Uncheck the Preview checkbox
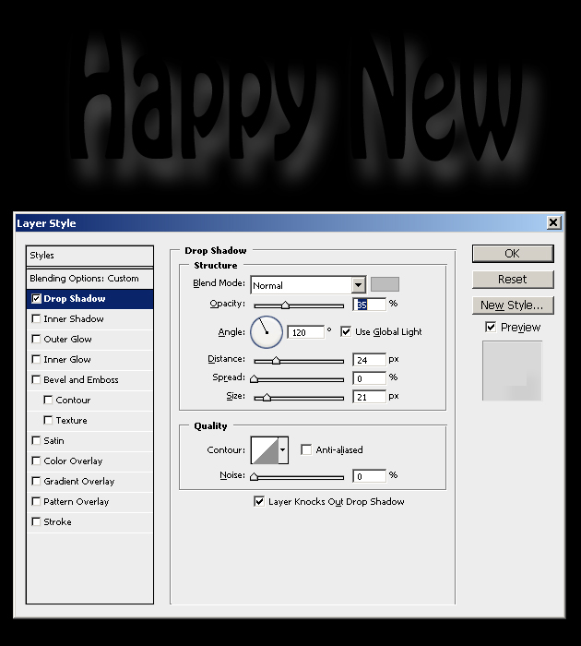581x646 pixels. [x=491, y=327]
